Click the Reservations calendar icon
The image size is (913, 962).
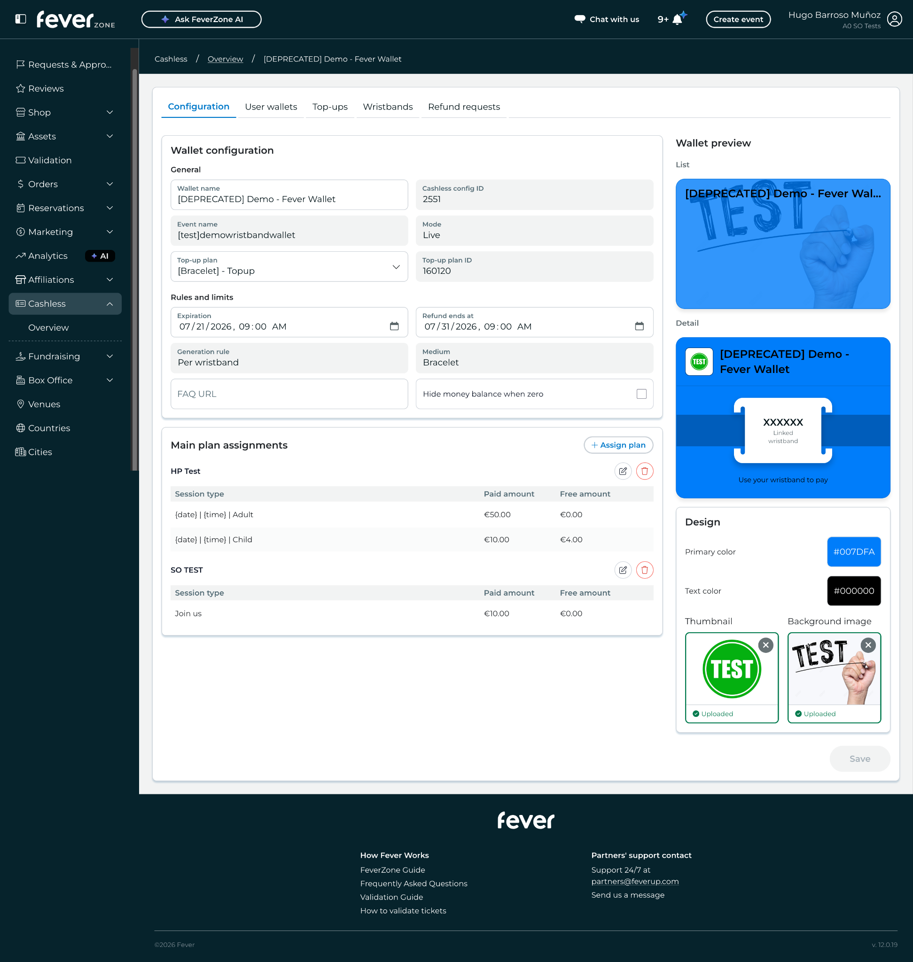[21, 208]
